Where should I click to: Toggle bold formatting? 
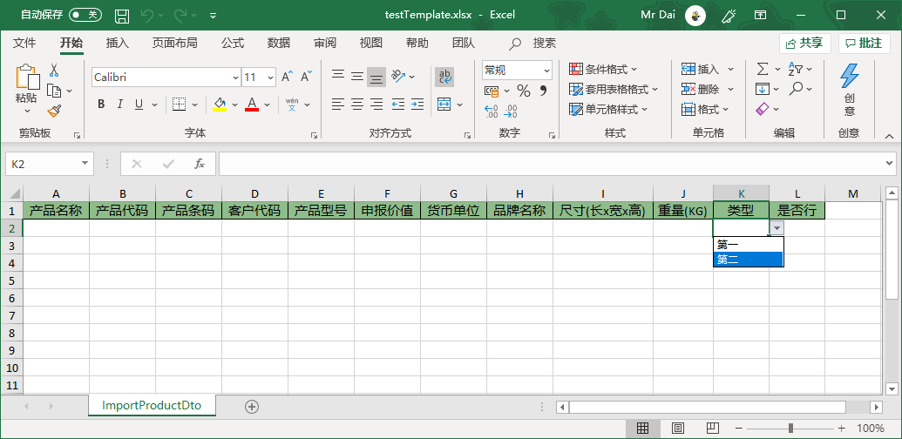pyautogui.click(x=101, y=105)
